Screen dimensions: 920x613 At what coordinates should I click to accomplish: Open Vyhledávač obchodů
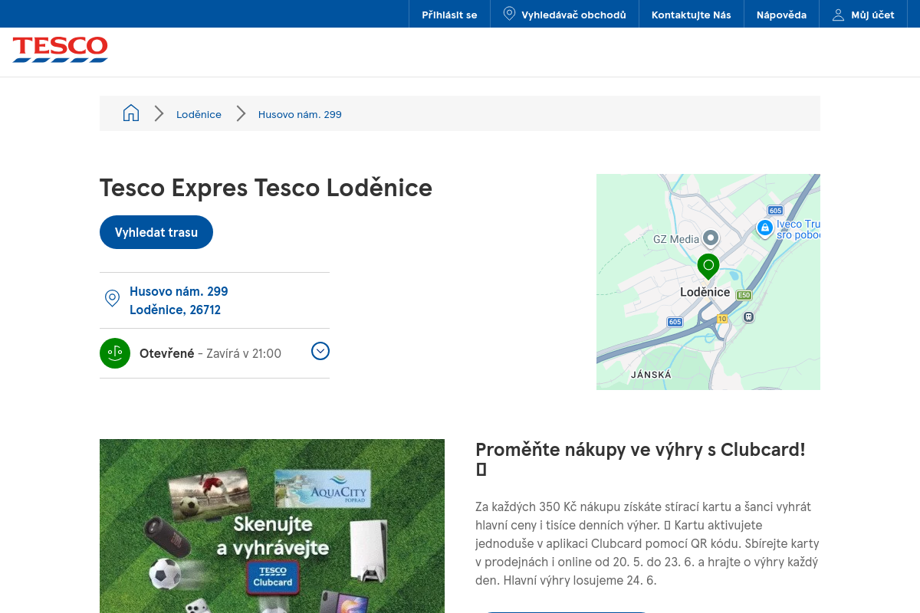tap(564, 15)
